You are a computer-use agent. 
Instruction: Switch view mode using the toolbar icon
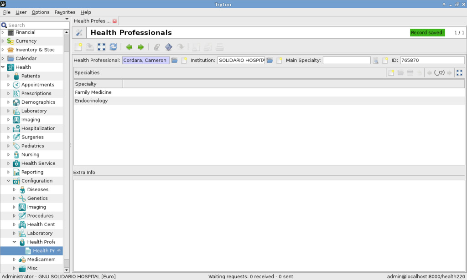[101, 46]
